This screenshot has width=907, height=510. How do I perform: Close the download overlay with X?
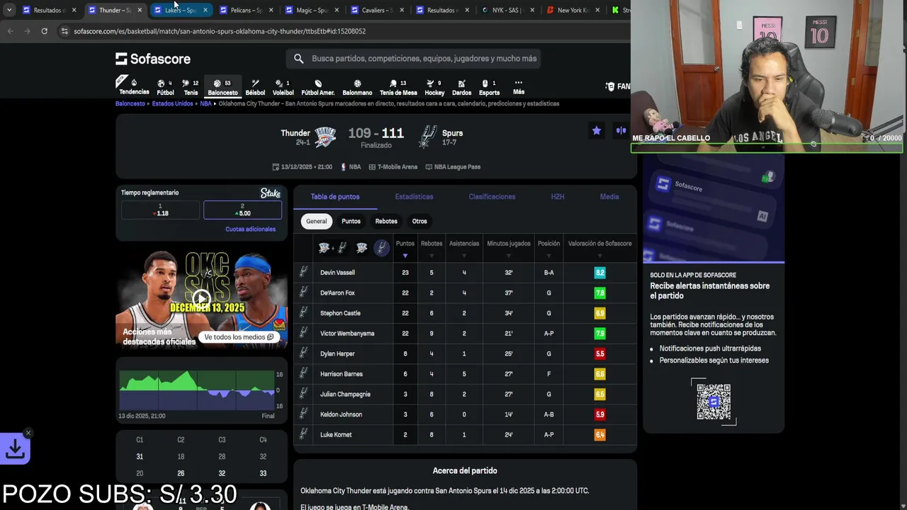tap(28, 433)
